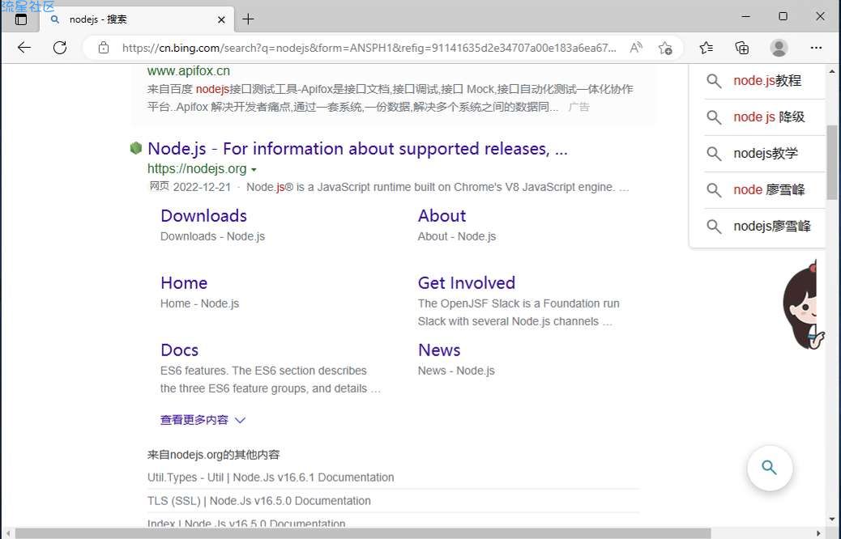Open the Favorites list

(707, 48)
